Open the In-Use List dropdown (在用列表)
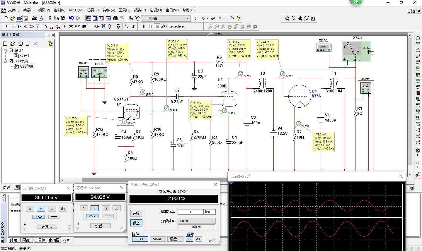 (x=166, y=18)
